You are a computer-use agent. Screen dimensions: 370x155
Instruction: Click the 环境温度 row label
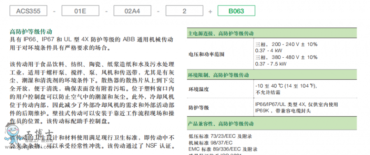(199, 89)
